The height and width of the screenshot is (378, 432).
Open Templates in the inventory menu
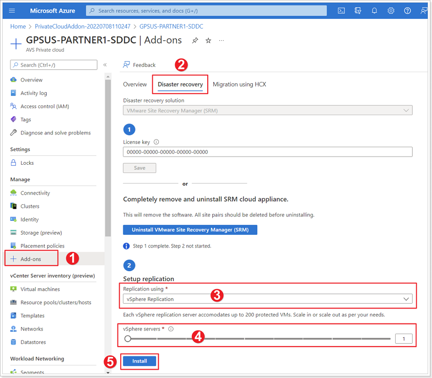point(32,315)
